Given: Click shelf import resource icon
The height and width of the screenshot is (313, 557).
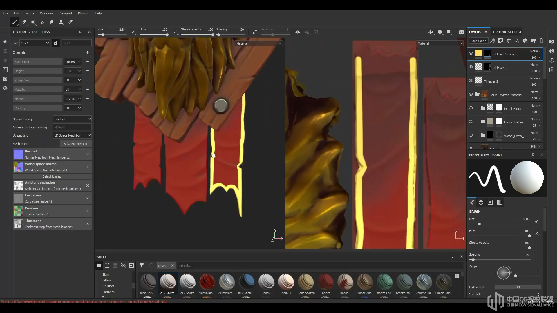Looking at the screenshot, I should 131,265.
